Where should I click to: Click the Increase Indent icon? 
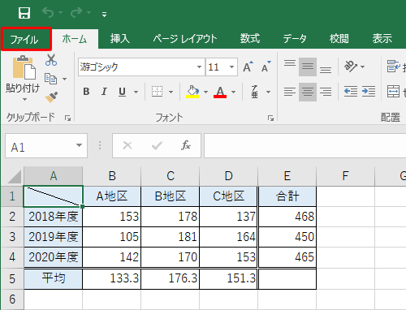tap(369, 92)
